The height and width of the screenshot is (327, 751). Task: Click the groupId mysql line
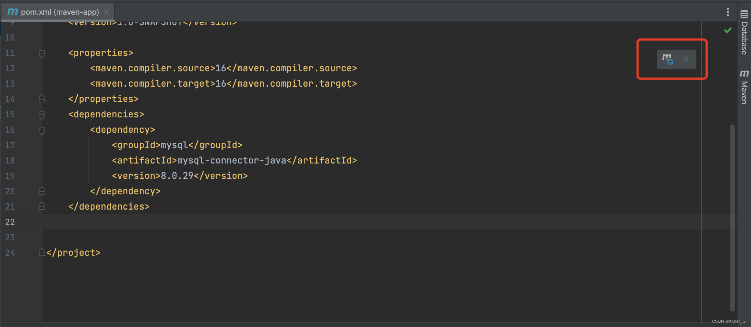click(x=177, y=145)
